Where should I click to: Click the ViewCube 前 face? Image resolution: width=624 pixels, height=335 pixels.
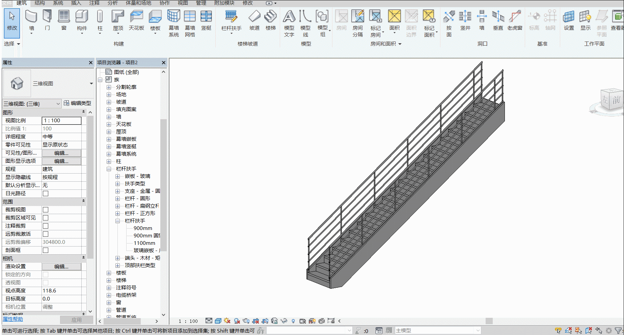point(616,100)
